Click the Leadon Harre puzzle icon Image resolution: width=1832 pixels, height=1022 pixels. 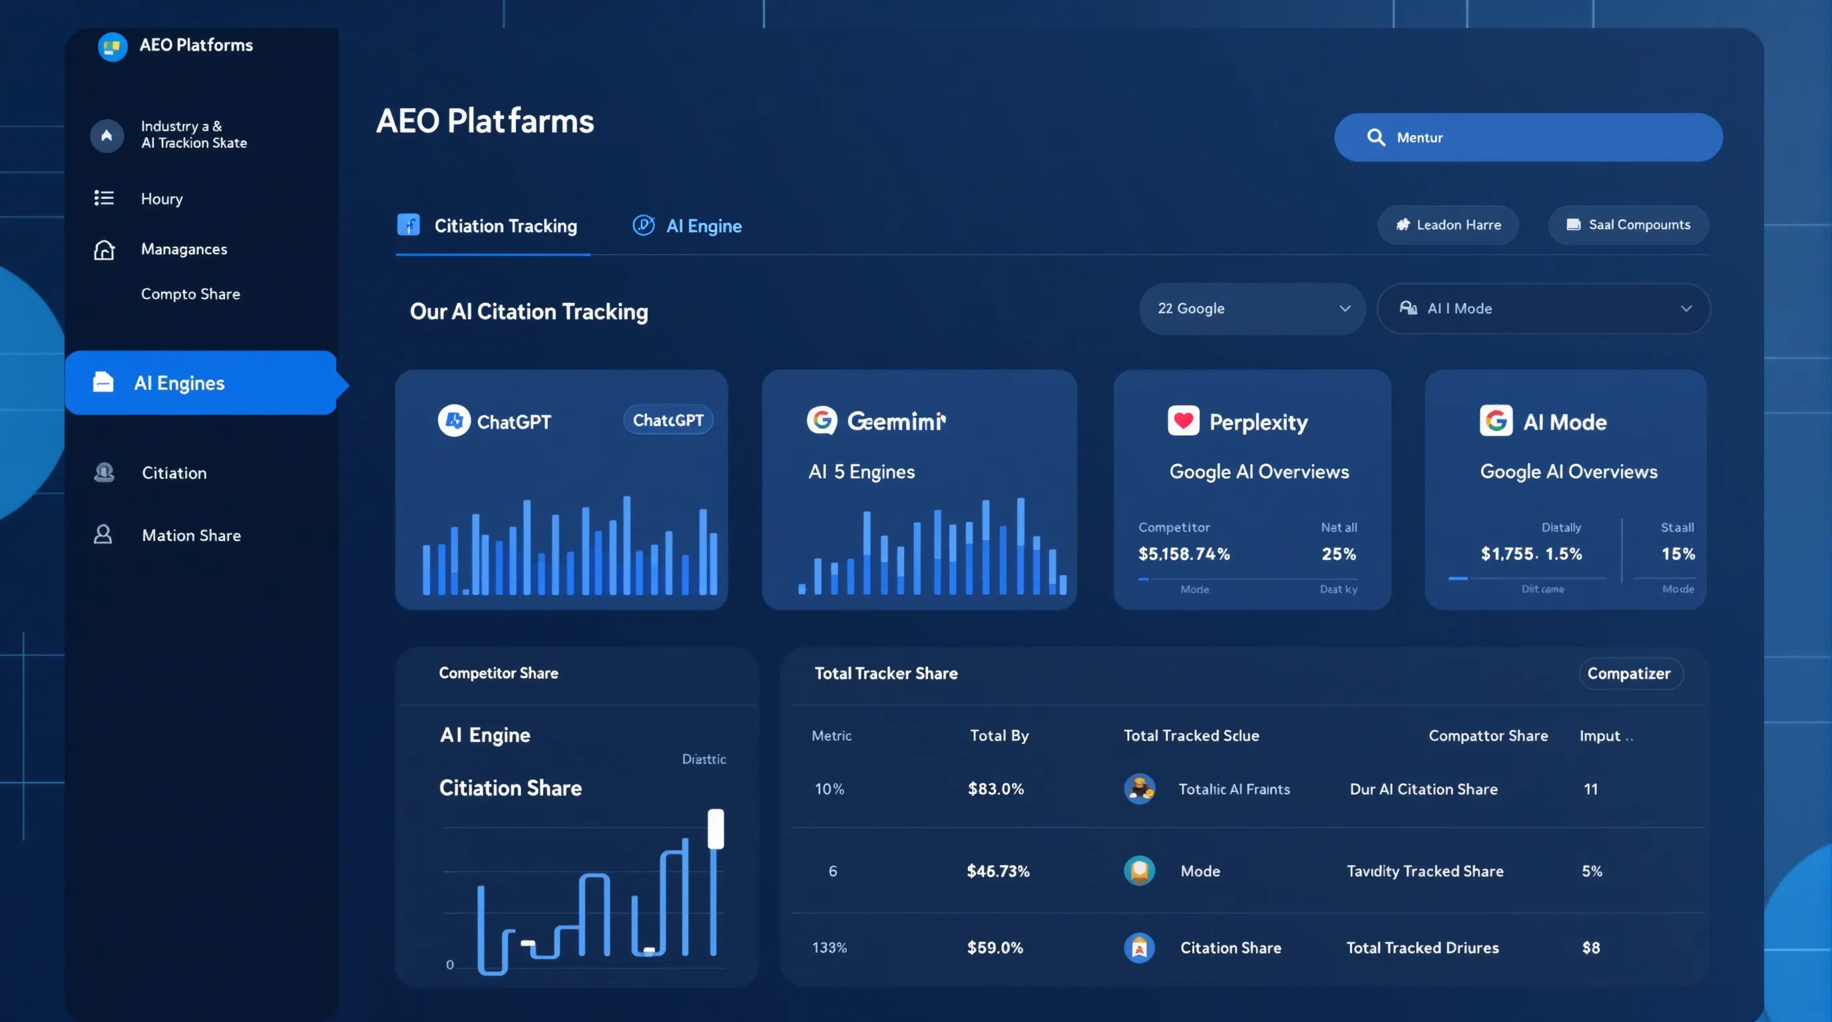click(1403, 225)
